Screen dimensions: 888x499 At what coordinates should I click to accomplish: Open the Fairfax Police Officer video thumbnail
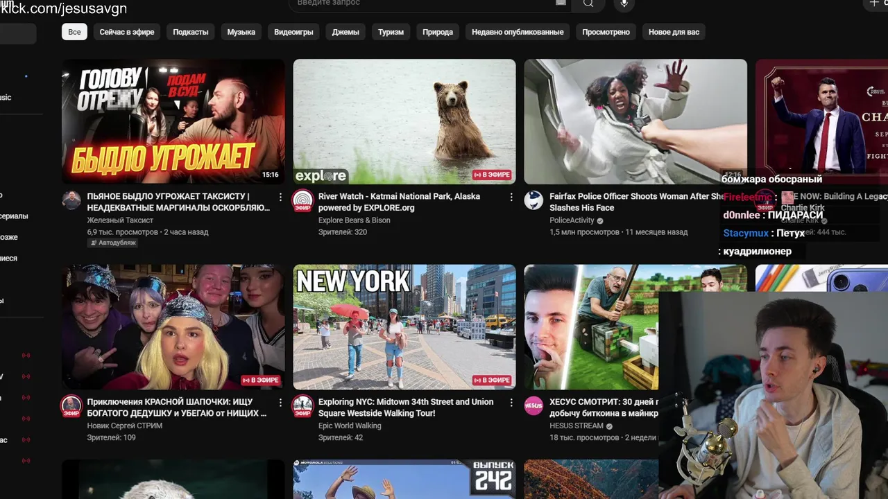[x=635, y=121]
